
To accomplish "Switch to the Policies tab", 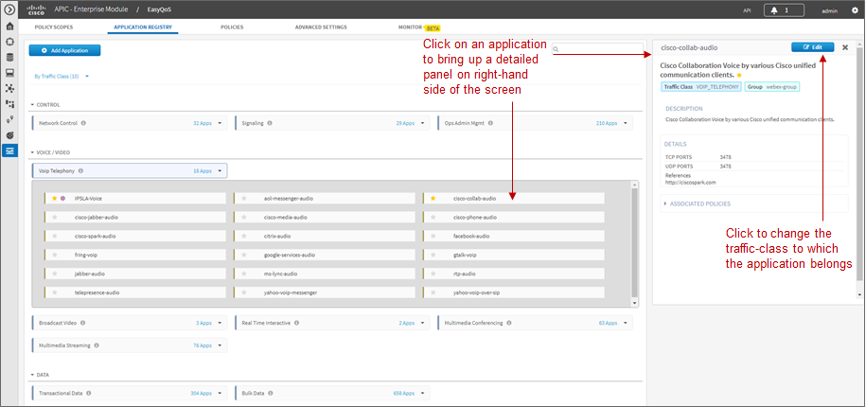I will (232, 27).
